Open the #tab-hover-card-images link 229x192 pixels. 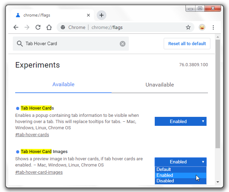(39, 172)
